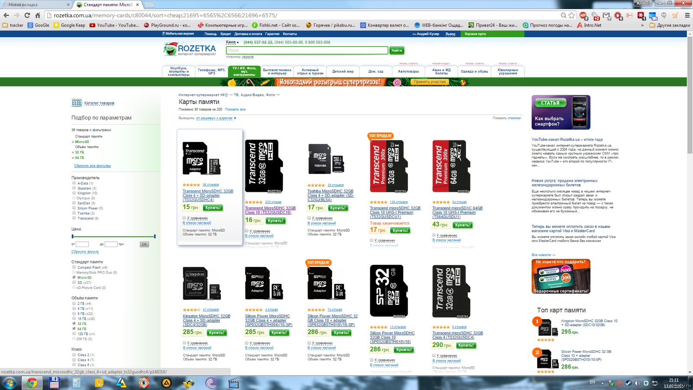
Task: Reload the page
Action: pyautogui.click(x=27, y=15)
